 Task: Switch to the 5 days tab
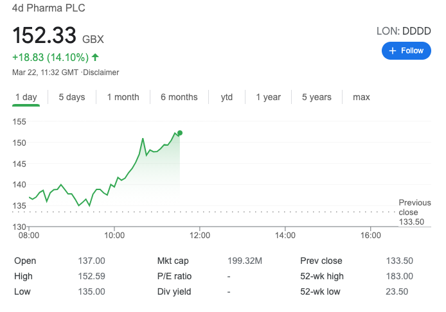(72, 97)
